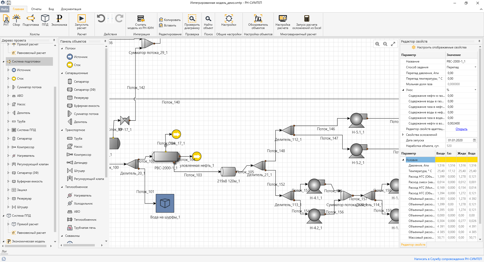
Task: Toggle pin on Редактор свойств panel
Action: tap(479, 41)
